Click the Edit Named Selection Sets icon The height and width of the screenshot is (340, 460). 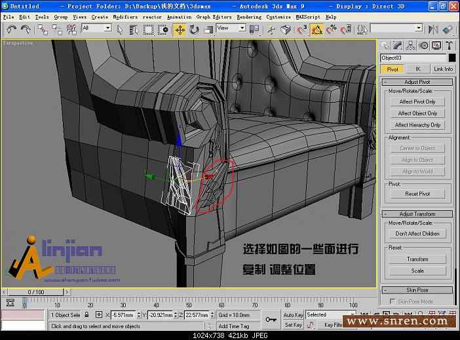(362, 29)
